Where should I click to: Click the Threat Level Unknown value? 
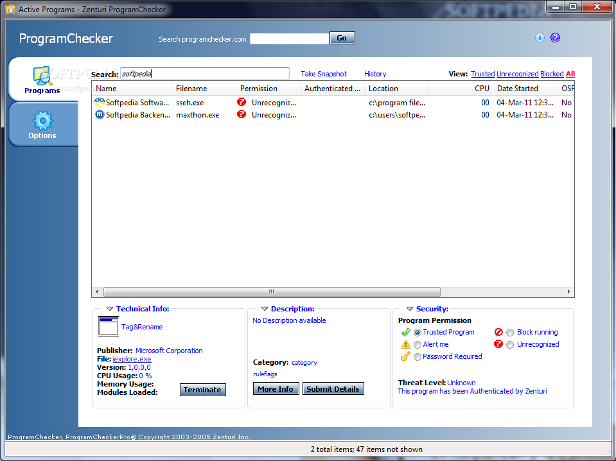[x=461, y=383]
